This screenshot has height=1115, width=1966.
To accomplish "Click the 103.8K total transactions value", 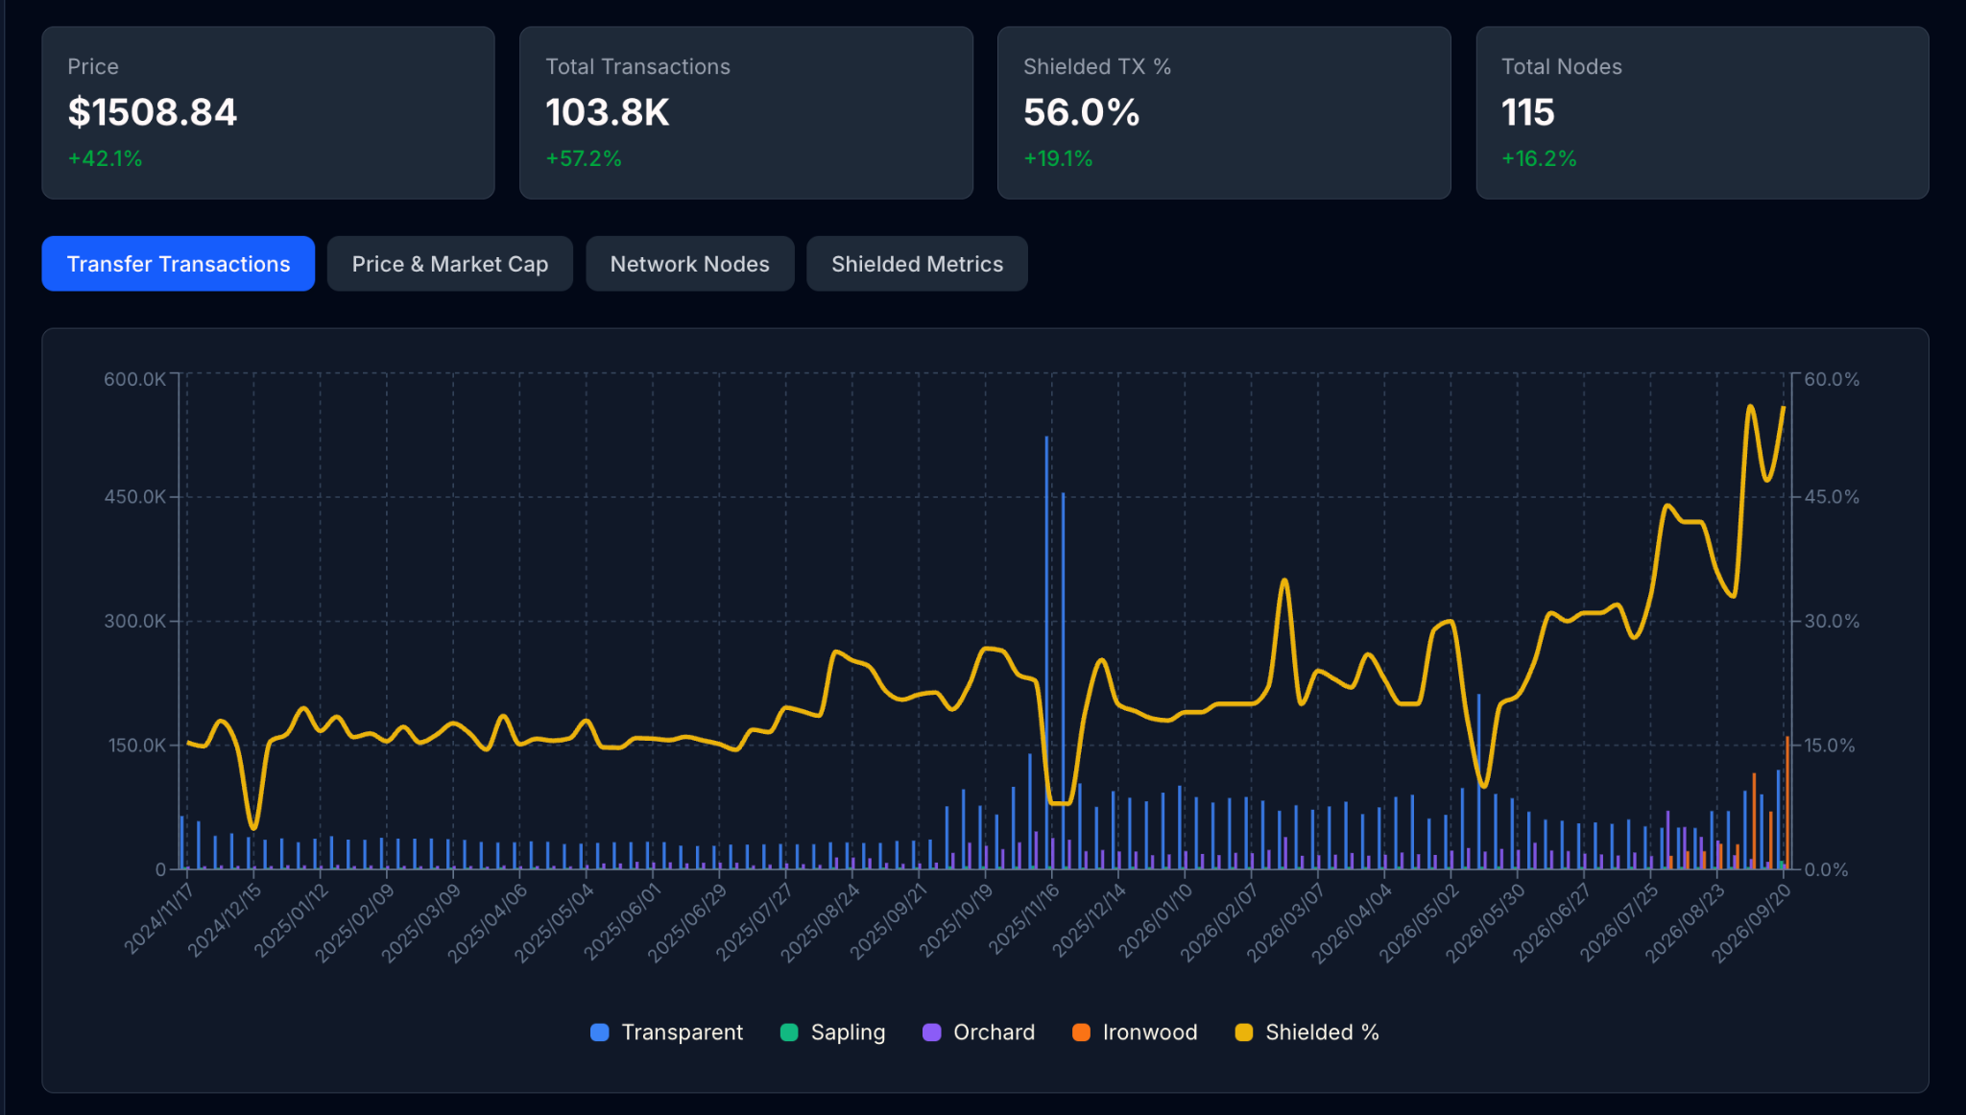I will click(608, 112).
